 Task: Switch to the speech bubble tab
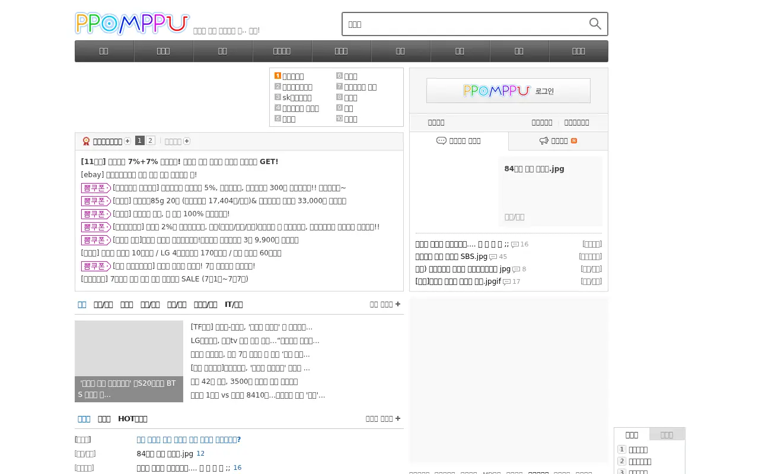point(459,141)
